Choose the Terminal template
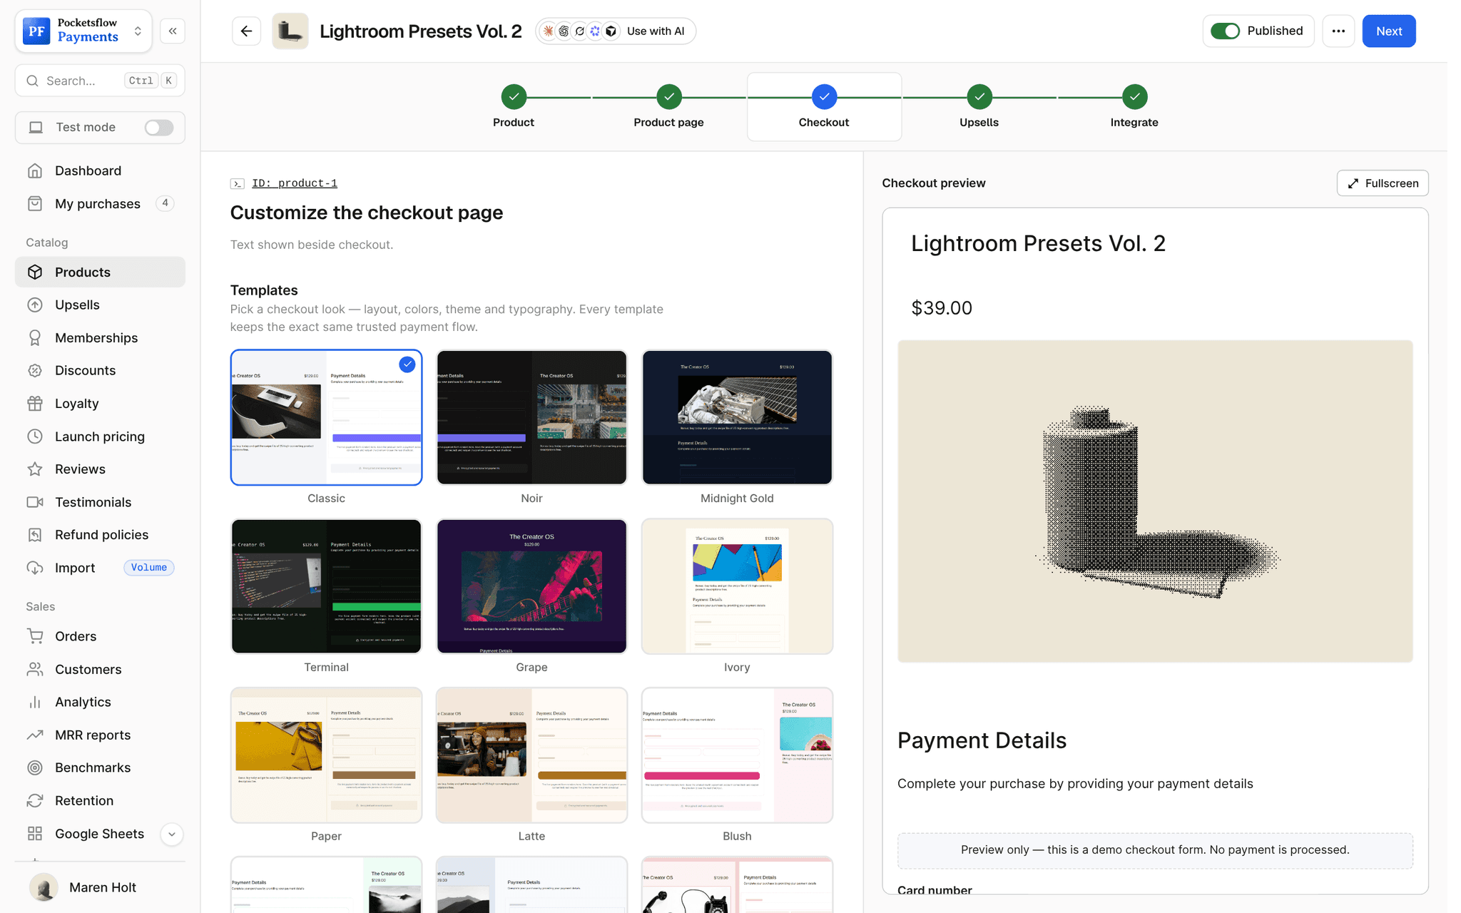Screen dimensions: 1461x913 (326, 586)
